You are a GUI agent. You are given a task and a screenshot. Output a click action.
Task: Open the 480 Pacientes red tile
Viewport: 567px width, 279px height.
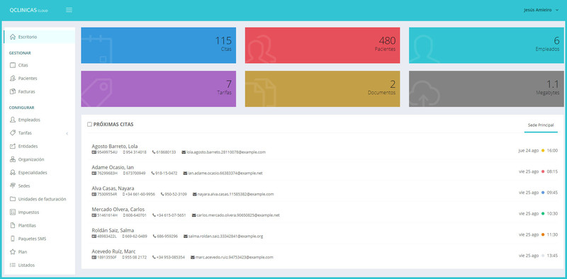tap(322, 45)
